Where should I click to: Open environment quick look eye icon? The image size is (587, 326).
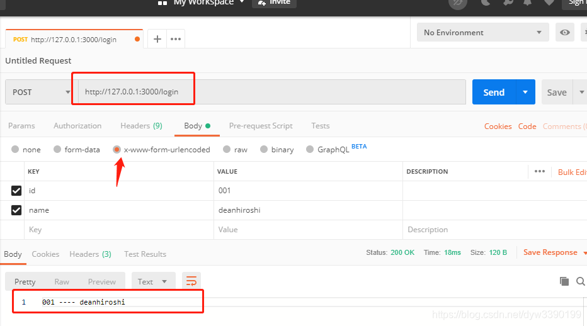point(565,33)
